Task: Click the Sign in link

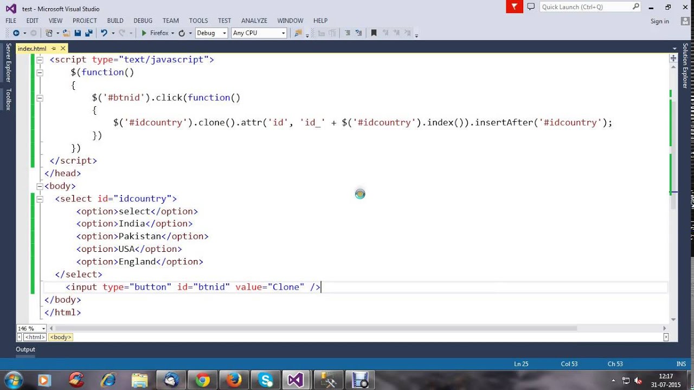Action: (660, 21)
